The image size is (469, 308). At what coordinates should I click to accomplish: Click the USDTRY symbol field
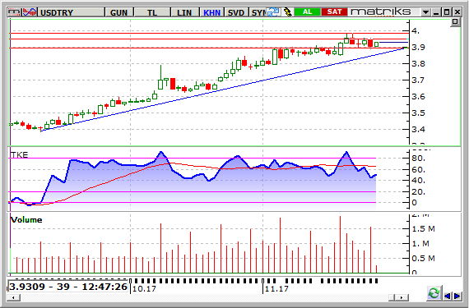point(72,12)
